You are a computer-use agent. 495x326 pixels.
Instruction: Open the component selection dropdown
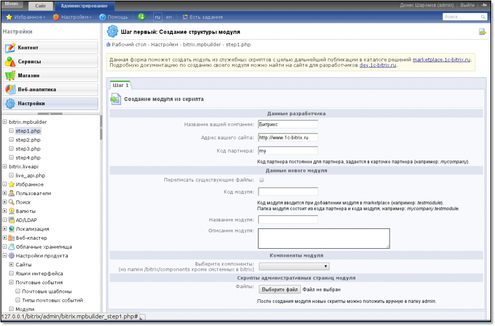(294, 266)
